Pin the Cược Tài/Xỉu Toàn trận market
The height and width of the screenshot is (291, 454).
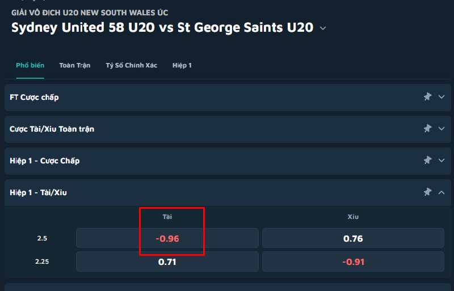[x=427, y=129]
